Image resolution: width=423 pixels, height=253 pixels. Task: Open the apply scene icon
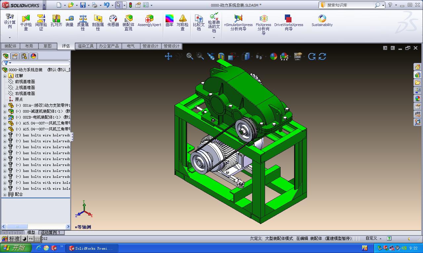tap(284, 56)
